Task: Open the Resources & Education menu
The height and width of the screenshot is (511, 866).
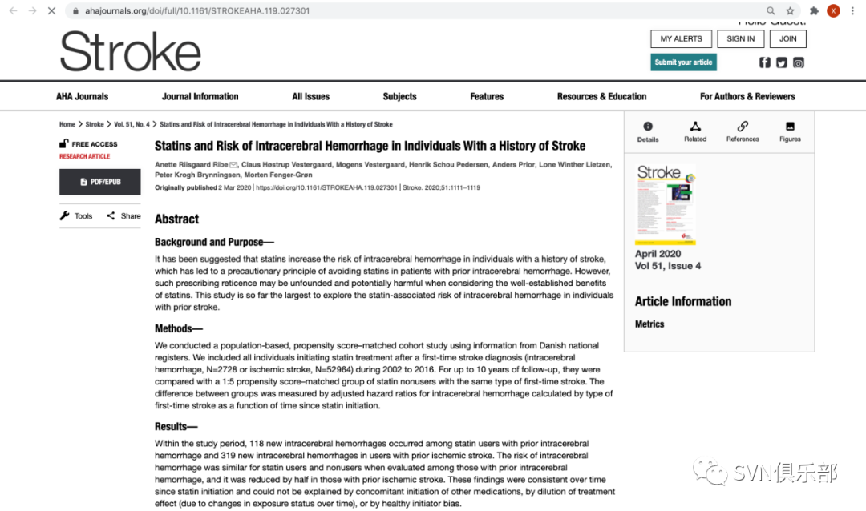Action: [x=601, y=96]
